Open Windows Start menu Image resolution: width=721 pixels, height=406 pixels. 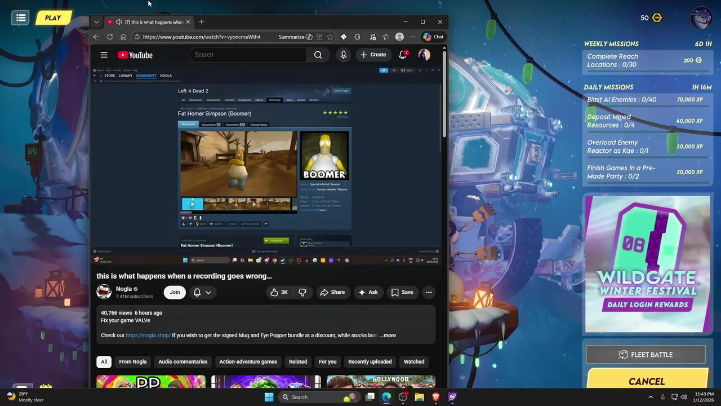pos(269,397)
